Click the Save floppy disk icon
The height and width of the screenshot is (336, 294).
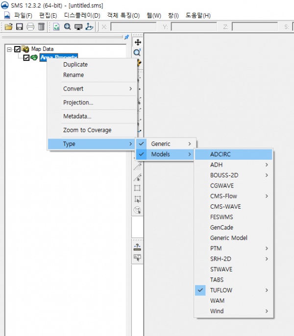tap(20, 27)
